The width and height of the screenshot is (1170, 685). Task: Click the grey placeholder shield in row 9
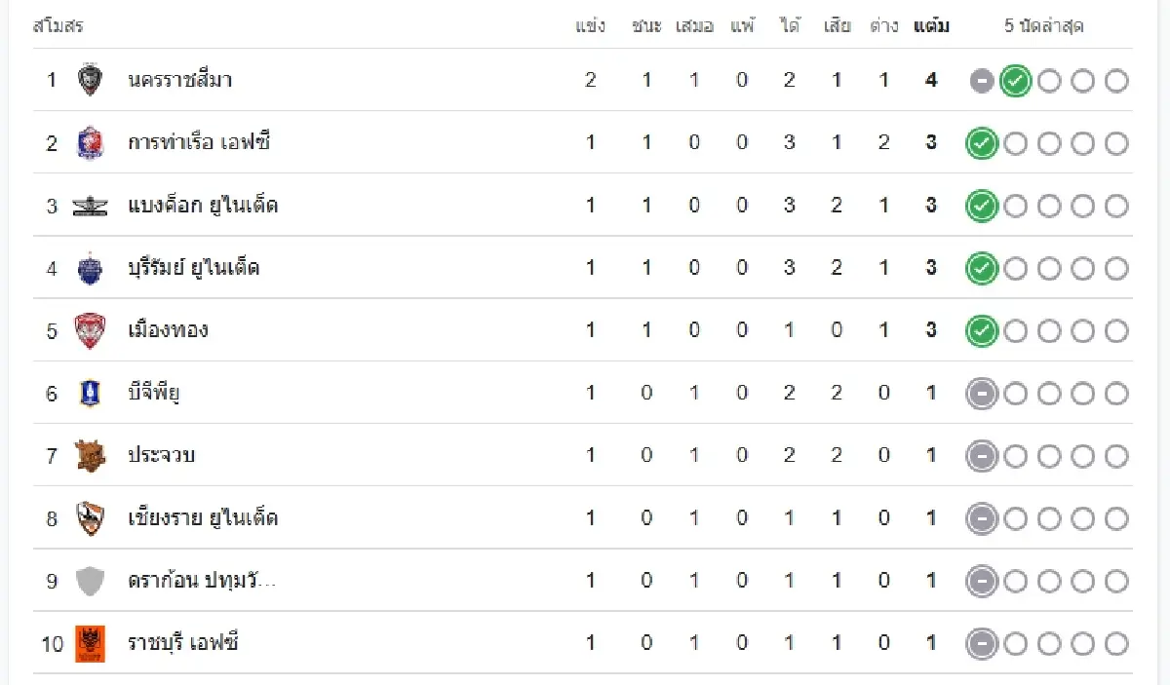click(x=90, y=581)
